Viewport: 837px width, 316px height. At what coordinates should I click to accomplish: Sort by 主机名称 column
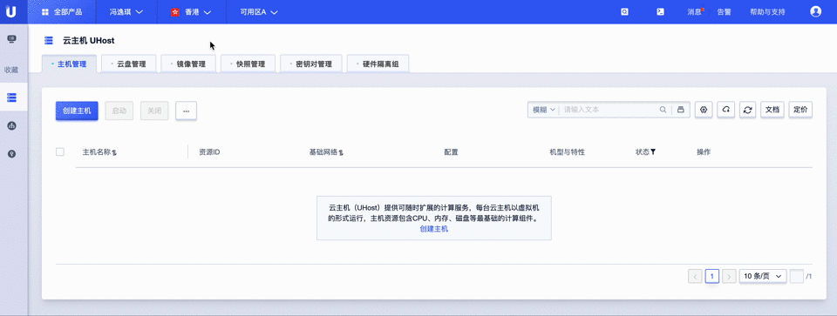tap(99, 151)
